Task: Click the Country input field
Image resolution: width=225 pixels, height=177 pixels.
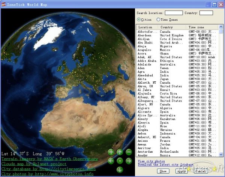Action: 206,13
